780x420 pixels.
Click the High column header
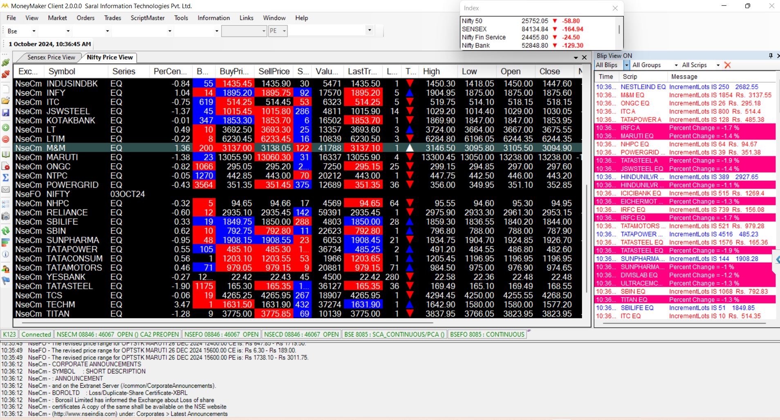(438, 71)
